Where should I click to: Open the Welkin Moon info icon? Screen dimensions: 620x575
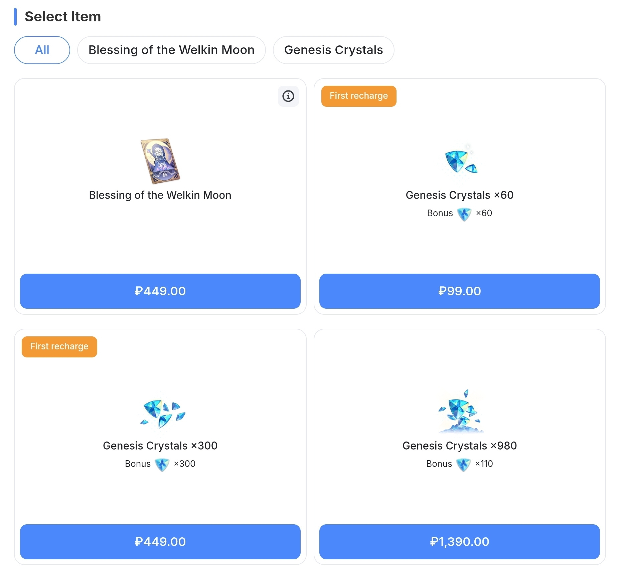(x=288, y=96)
